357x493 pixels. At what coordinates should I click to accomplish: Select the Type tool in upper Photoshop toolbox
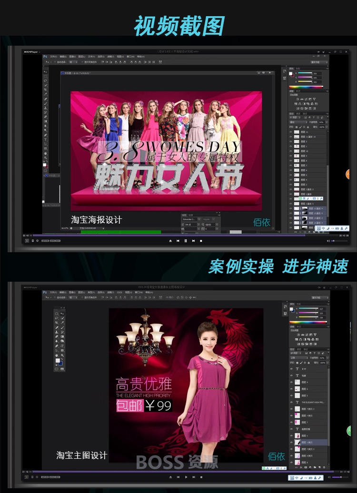(x=46, y=139)
